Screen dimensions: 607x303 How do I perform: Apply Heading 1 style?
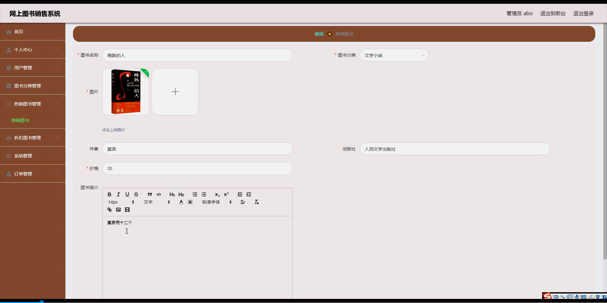pyautogui.click(x=172, y=194)
